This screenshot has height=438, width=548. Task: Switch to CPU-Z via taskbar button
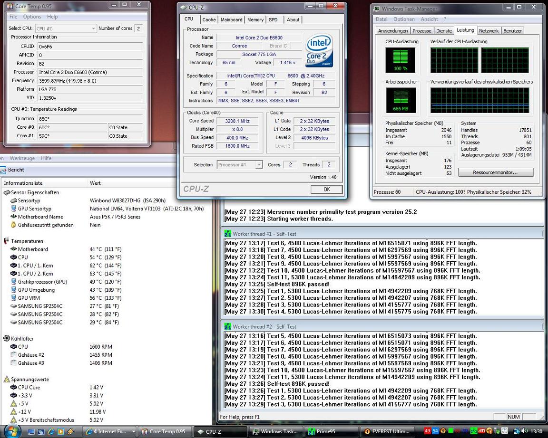pyautogui.click(x=220, y=432)
